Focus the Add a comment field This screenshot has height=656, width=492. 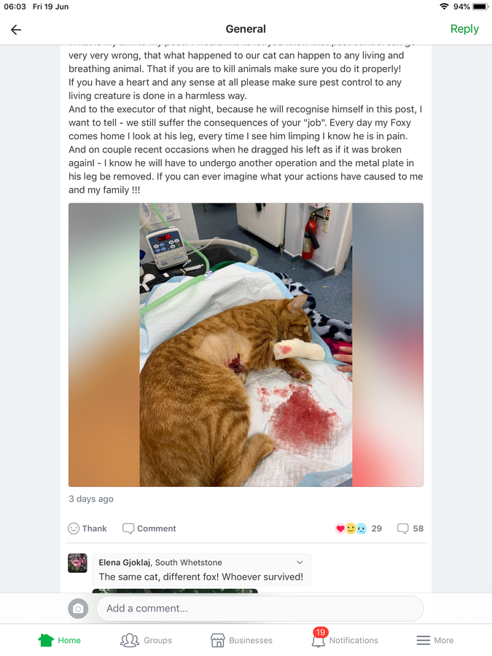click(x=259, y=609)
